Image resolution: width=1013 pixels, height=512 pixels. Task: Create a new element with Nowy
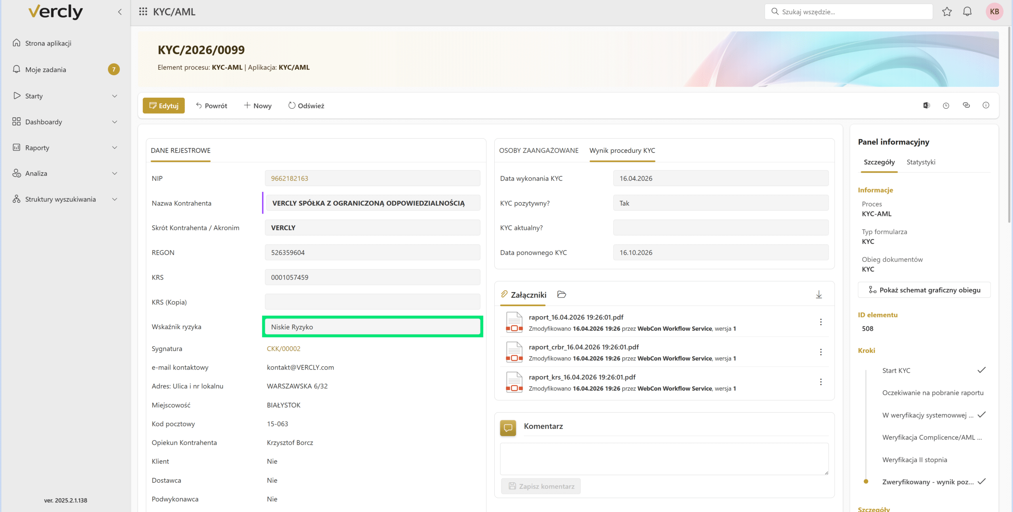click(x=258, y=106)
